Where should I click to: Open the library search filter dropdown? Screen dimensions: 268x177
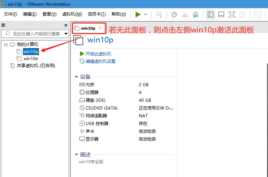[x=66, y=34]
